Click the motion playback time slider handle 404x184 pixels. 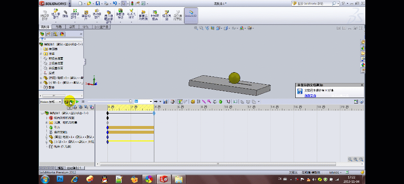tap(130, 101)
